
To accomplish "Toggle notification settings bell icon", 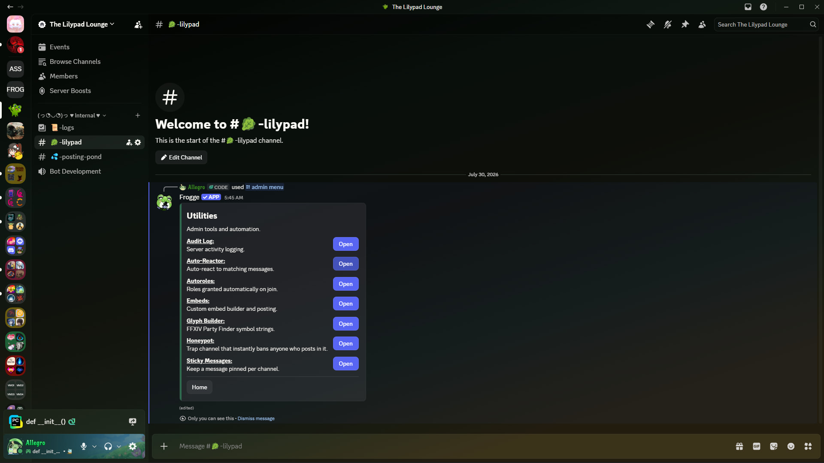I will tap(668, 24).
